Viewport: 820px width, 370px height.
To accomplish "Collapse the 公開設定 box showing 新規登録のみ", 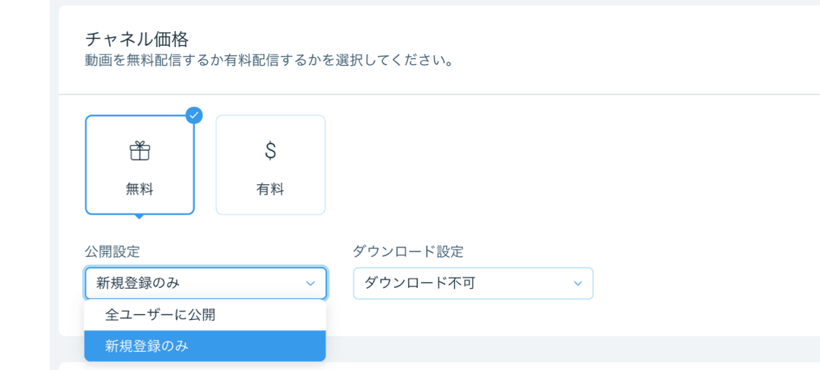I will [x=206, y=284].
